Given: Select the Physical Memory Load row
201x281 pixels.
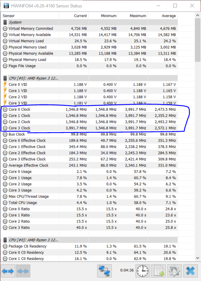Looking at the screenshot, I should pos(89,60).
